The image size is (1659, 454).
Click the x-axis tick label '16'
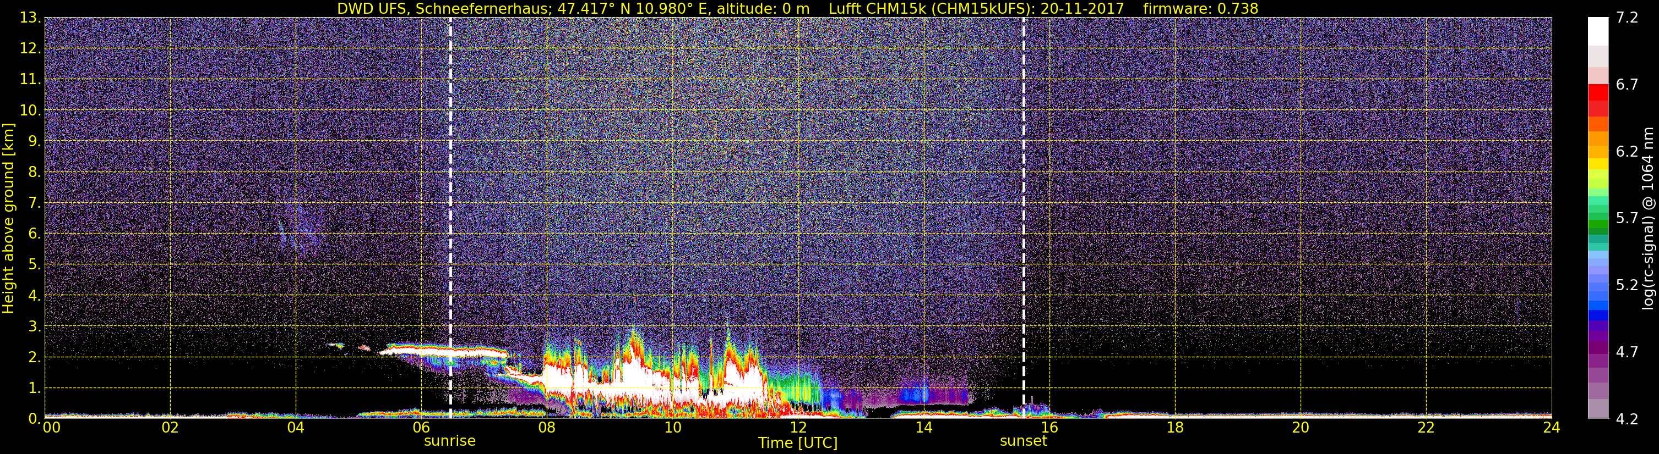(x=1049, y=428)
